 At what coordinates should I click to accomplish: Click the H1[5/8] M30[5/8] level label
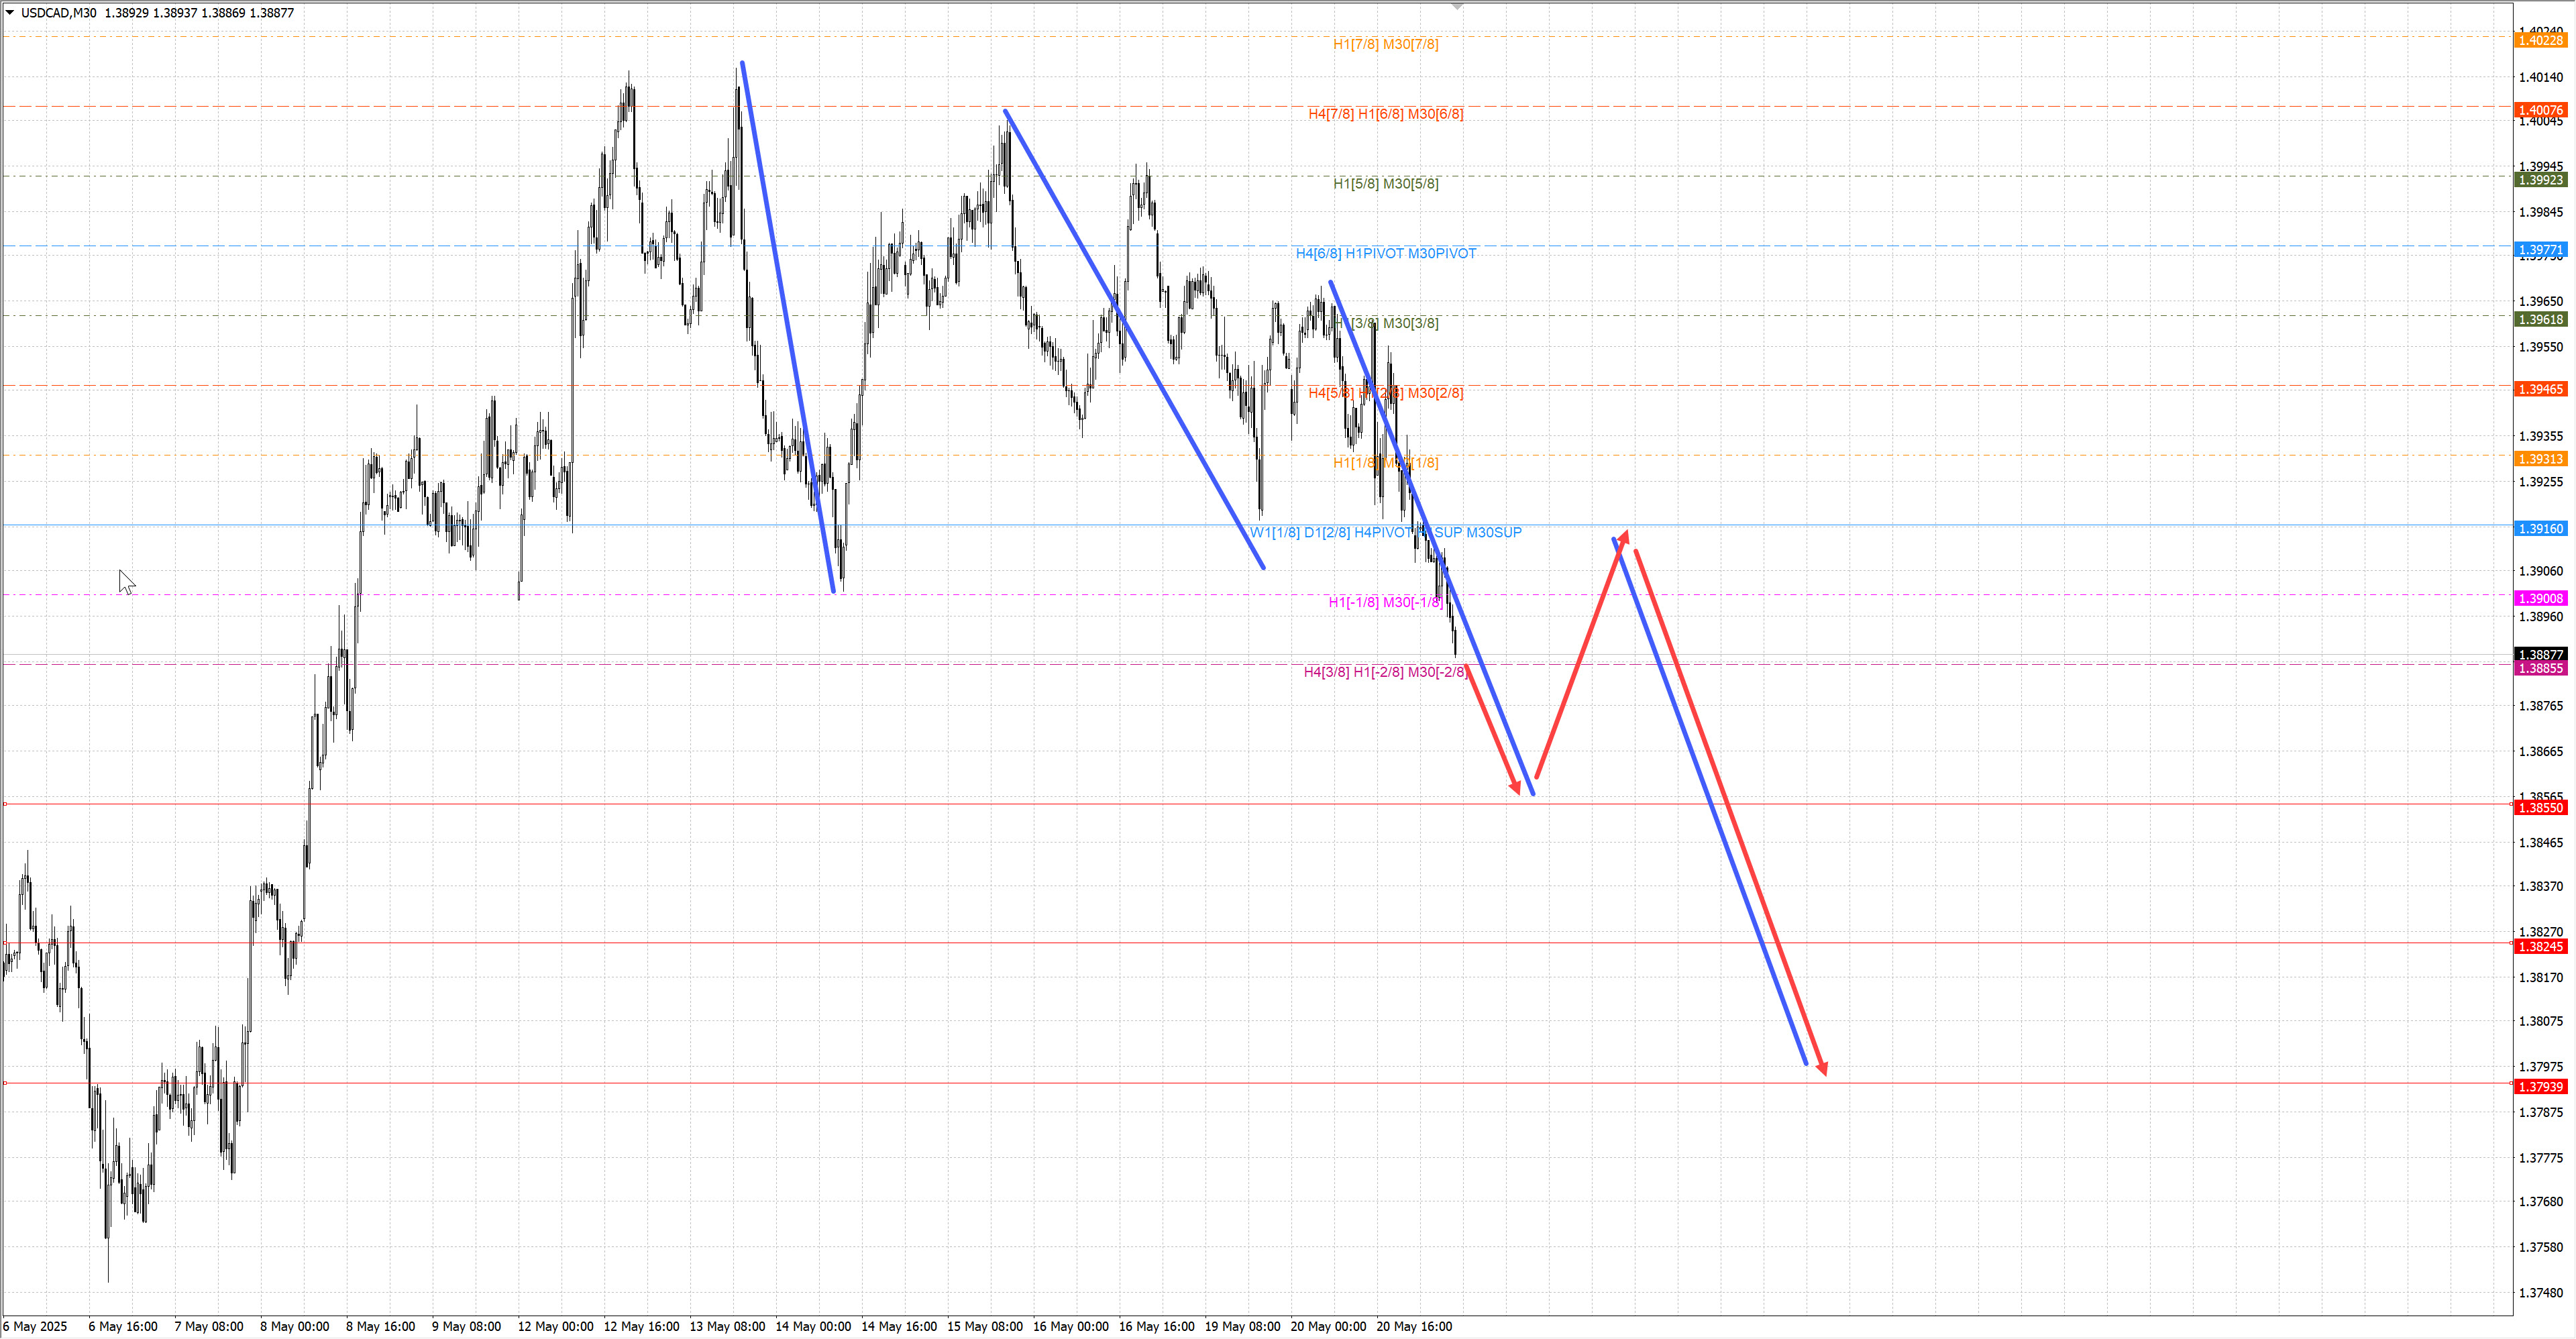click(x=1385, y=183)
